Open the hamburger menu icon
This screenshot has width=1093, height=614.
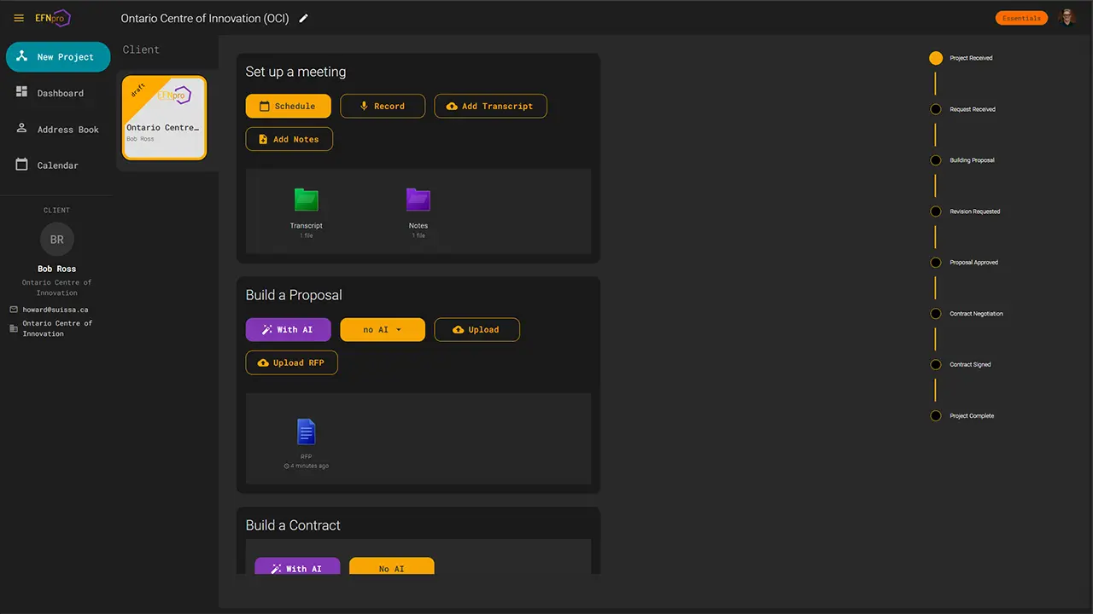pos(19,18)
